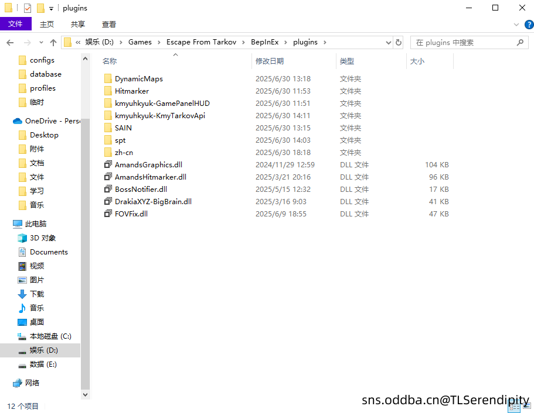Switch to the 共享 ribbon tab
This screenshot has width=534, height=413.
(x=78, y=24)
